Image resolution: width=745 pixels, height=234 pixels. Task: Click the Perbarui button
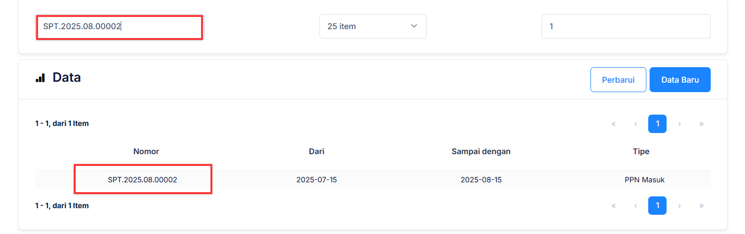pyautogui.click(x=618, y=80)
